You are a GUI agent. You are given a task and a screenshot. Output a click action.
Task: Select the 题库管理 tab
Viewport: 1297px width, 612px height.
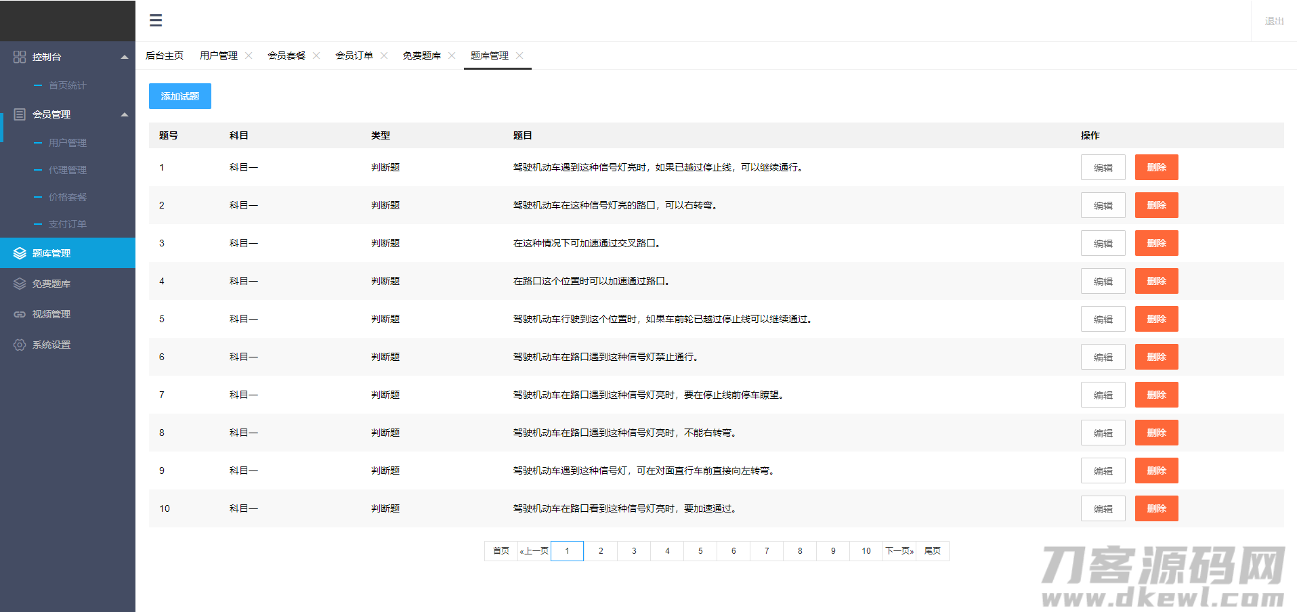point(490,56)
